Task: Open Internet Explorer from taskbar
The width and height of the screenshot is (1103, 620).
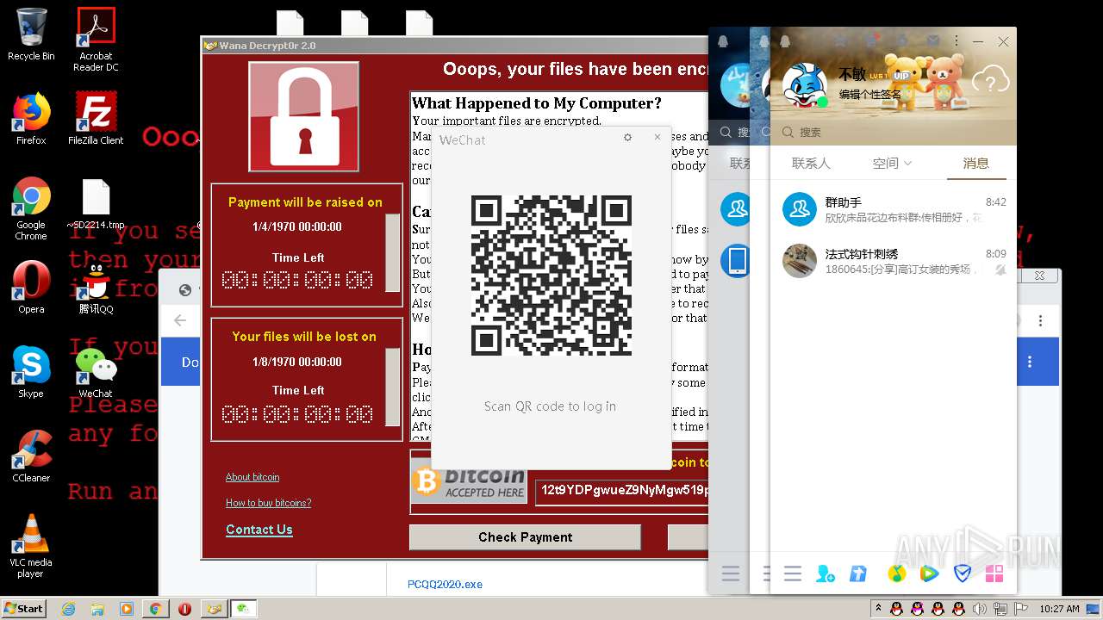Action: (70, 609)
